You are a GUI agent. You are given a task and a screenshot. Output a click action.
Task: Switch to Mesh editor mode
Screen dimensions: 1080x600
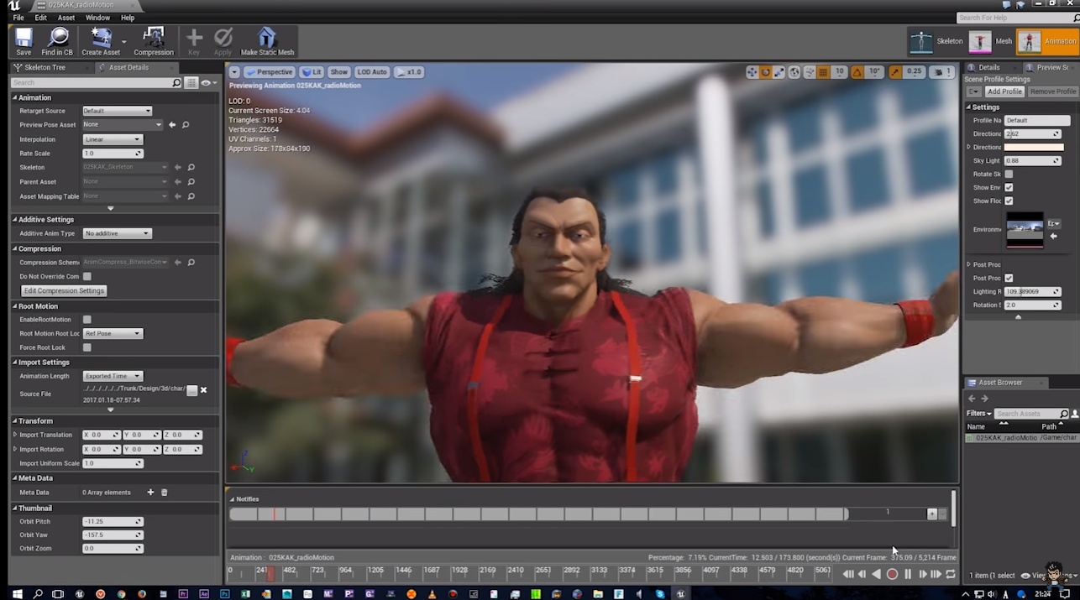991,41
